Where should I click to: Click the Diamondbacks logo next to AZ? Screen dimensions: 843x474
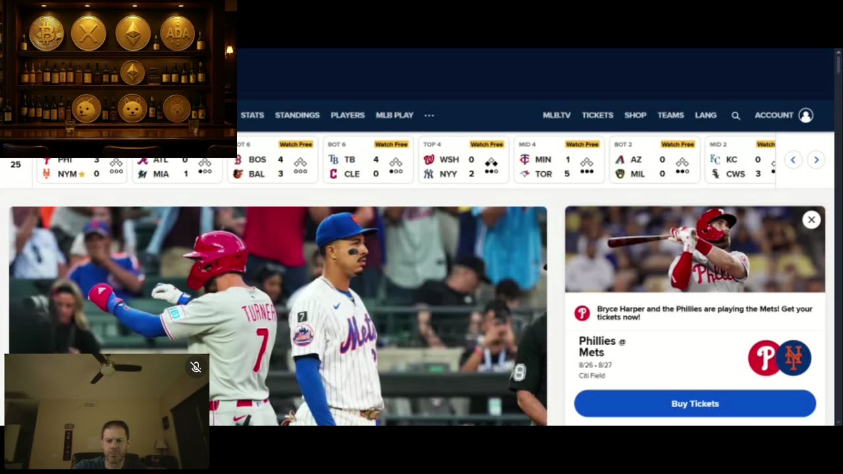[620, 159]
